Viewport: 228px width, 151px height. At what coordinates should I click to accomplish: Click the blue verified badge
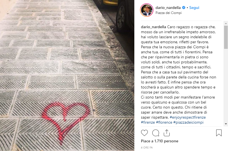click(184, 8)
